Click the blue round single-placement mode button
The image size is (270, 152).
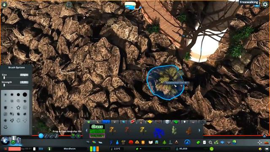pos(41,136)
